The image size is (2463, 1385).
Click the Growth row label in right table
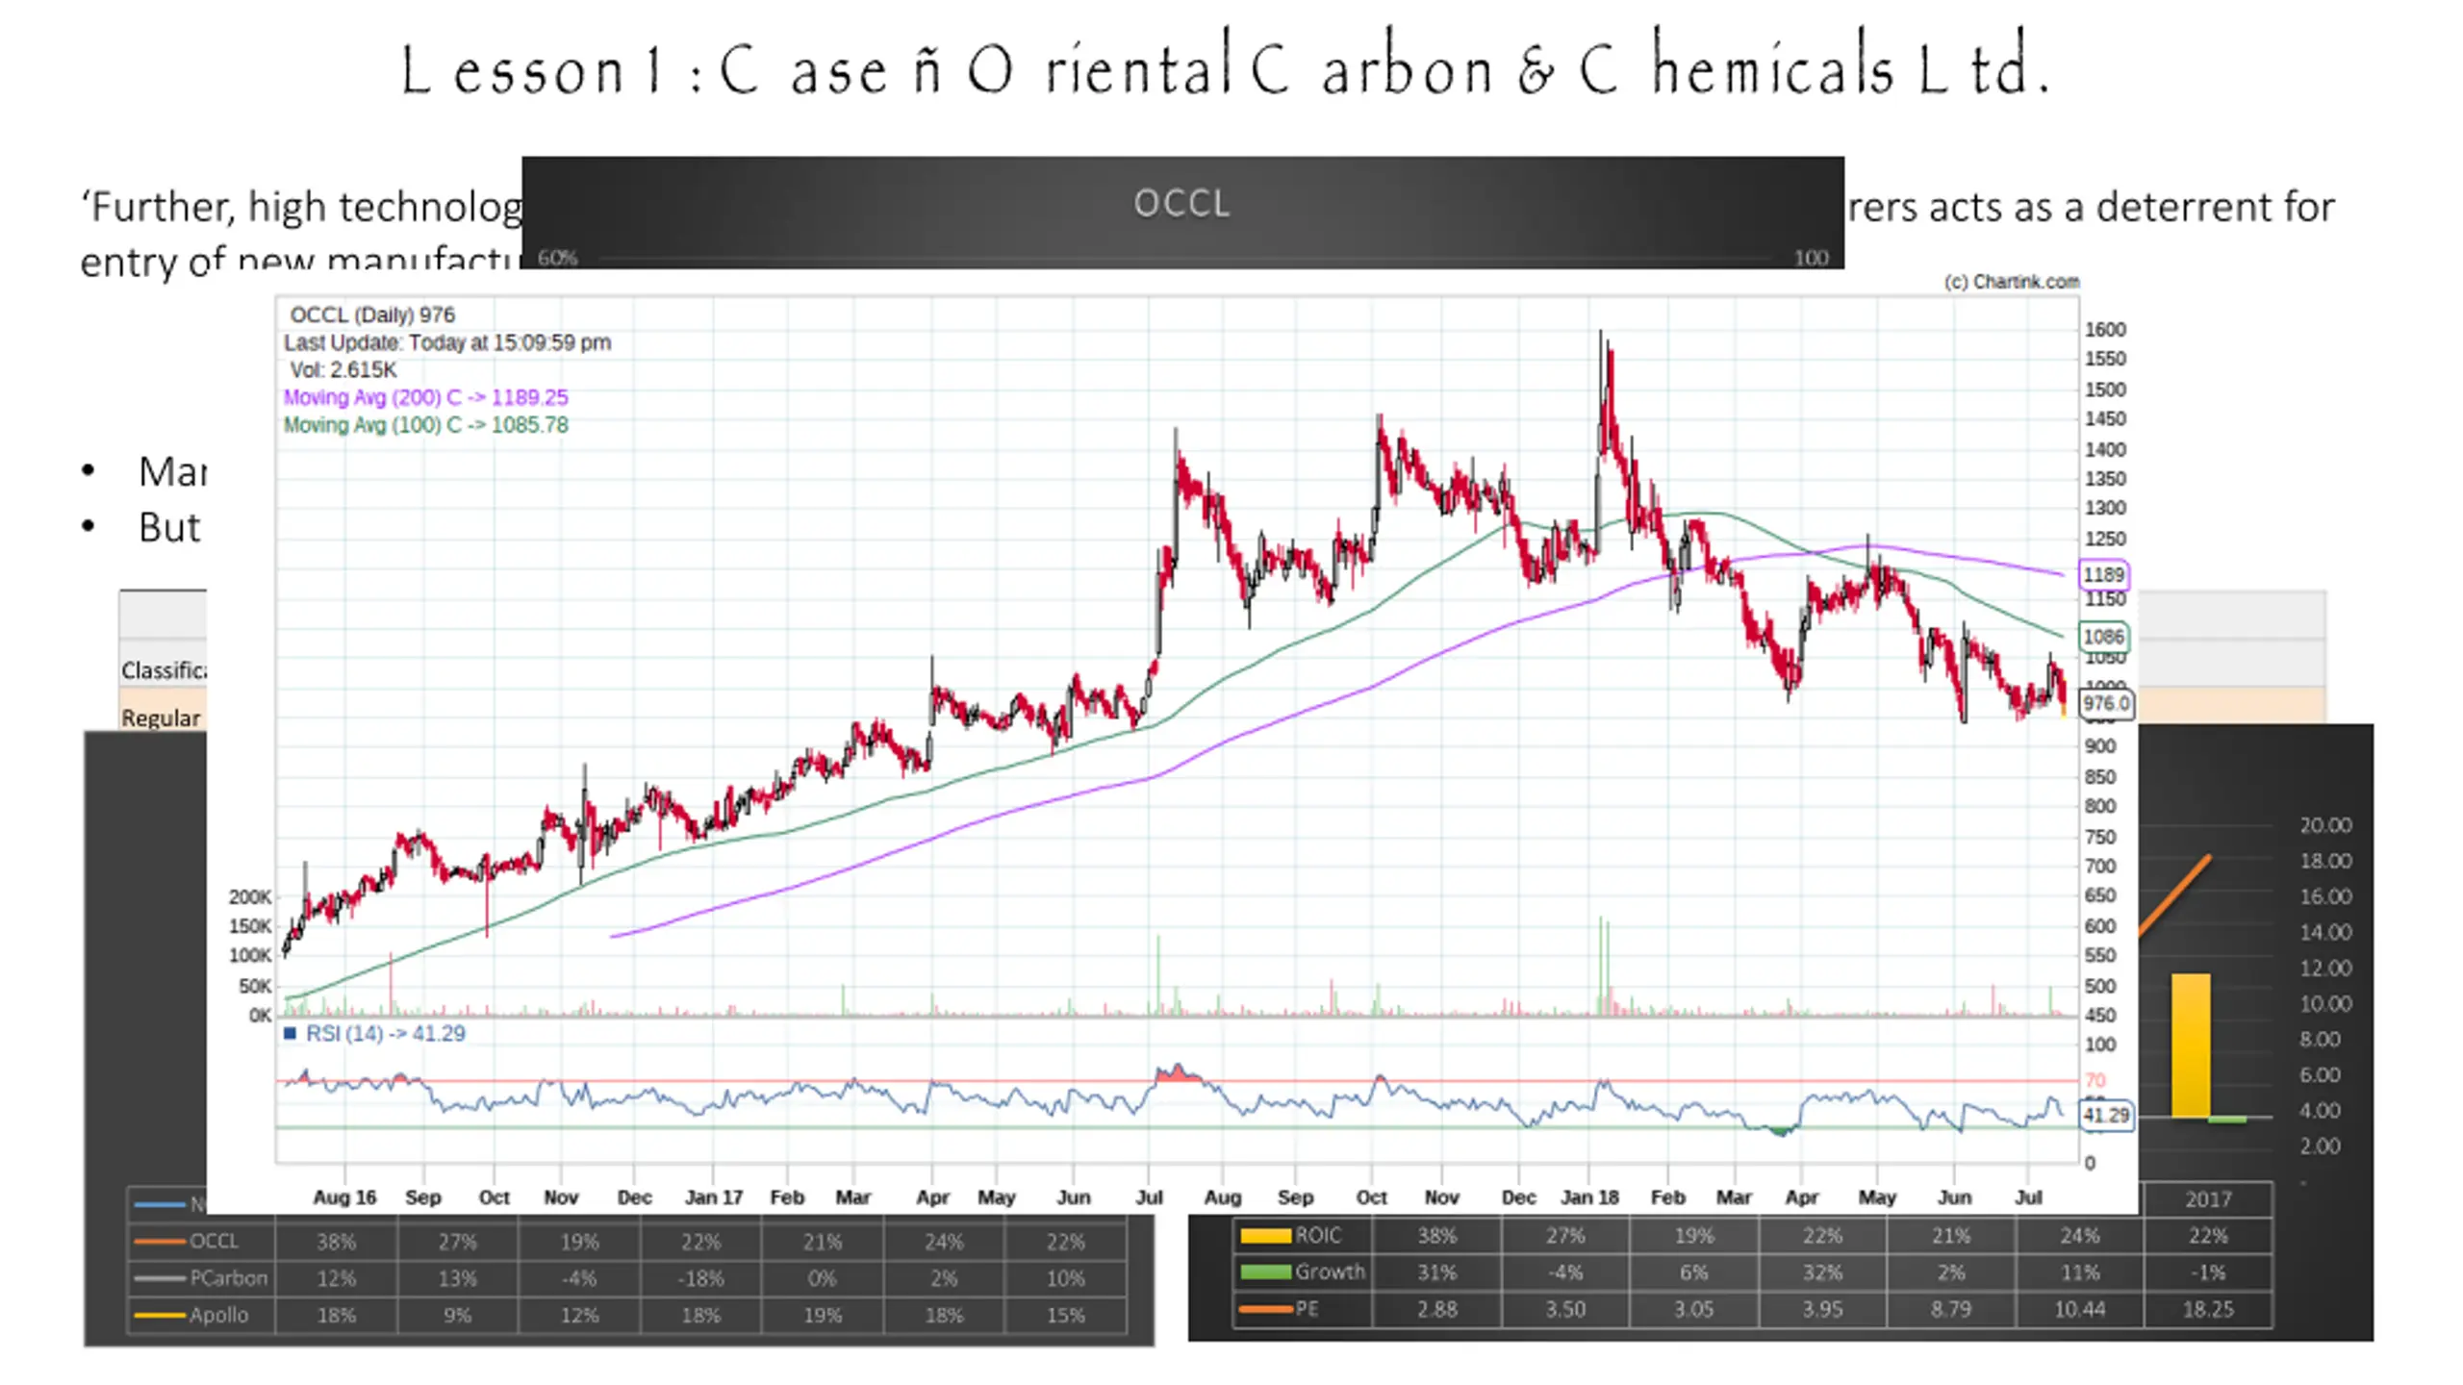[1330, 1272]
